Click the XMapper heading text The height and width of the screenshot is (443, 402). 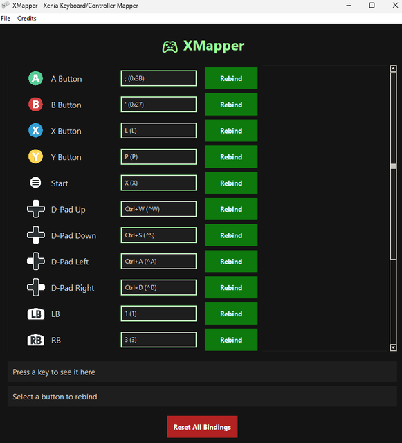point(214,46)
